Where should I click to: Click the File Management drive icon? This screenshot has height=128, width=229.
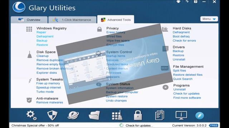[x=165, y=68]
